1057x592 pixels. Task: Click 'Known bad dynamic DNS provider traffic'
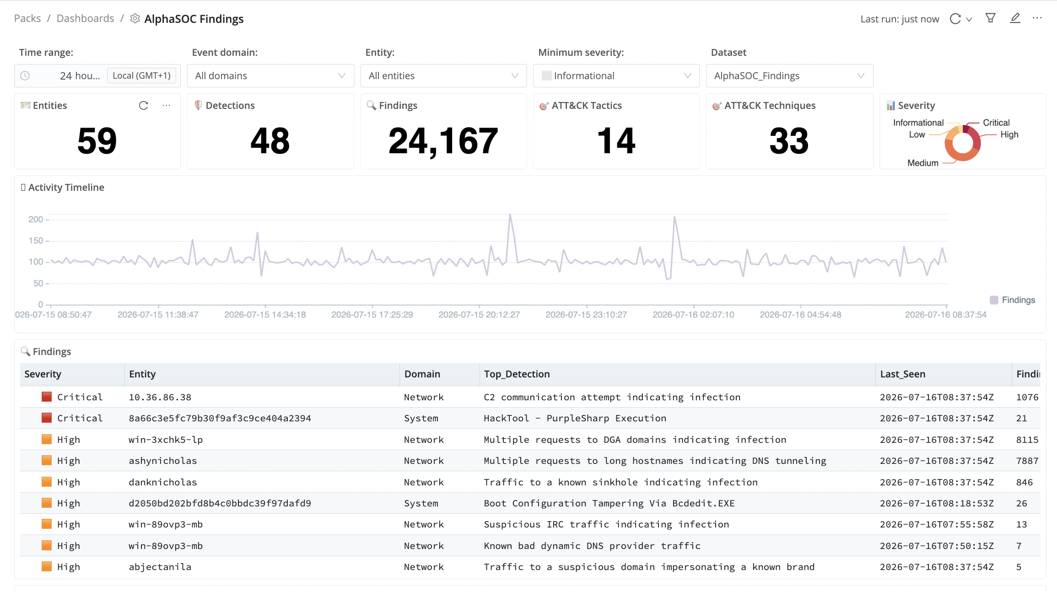(592, 546)
